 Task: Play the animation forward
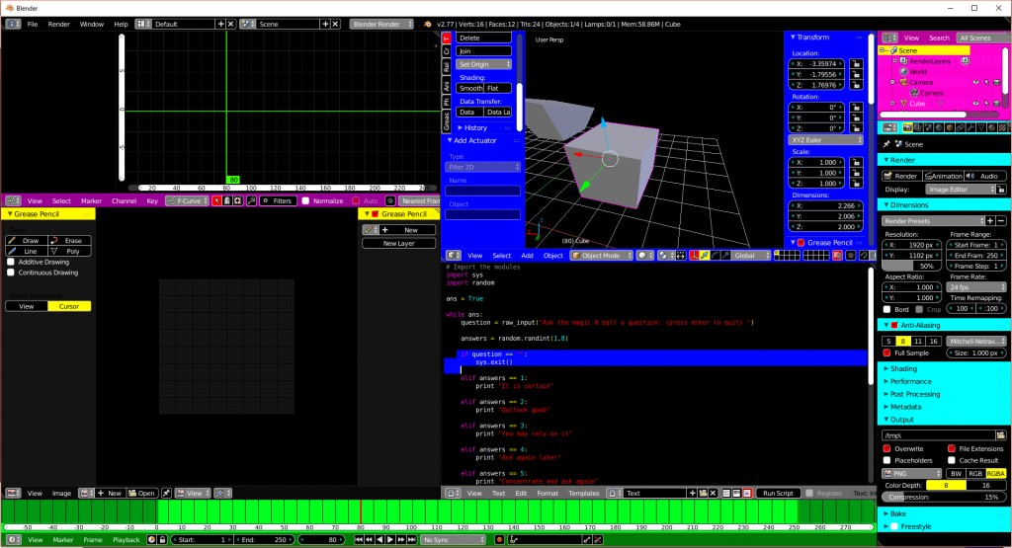click(x=389, y=540)
